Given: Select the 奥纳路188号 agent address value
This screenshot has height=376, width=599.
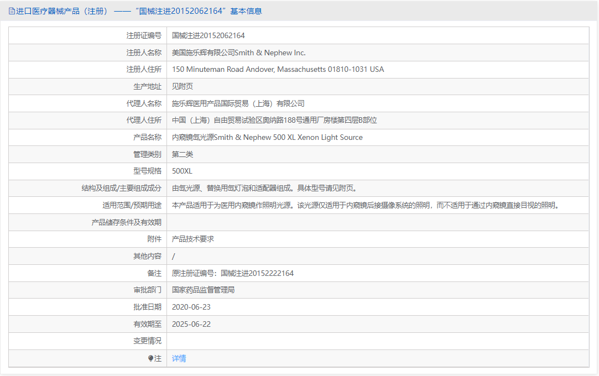Looking at the screenshot, I should pos(274,120).
